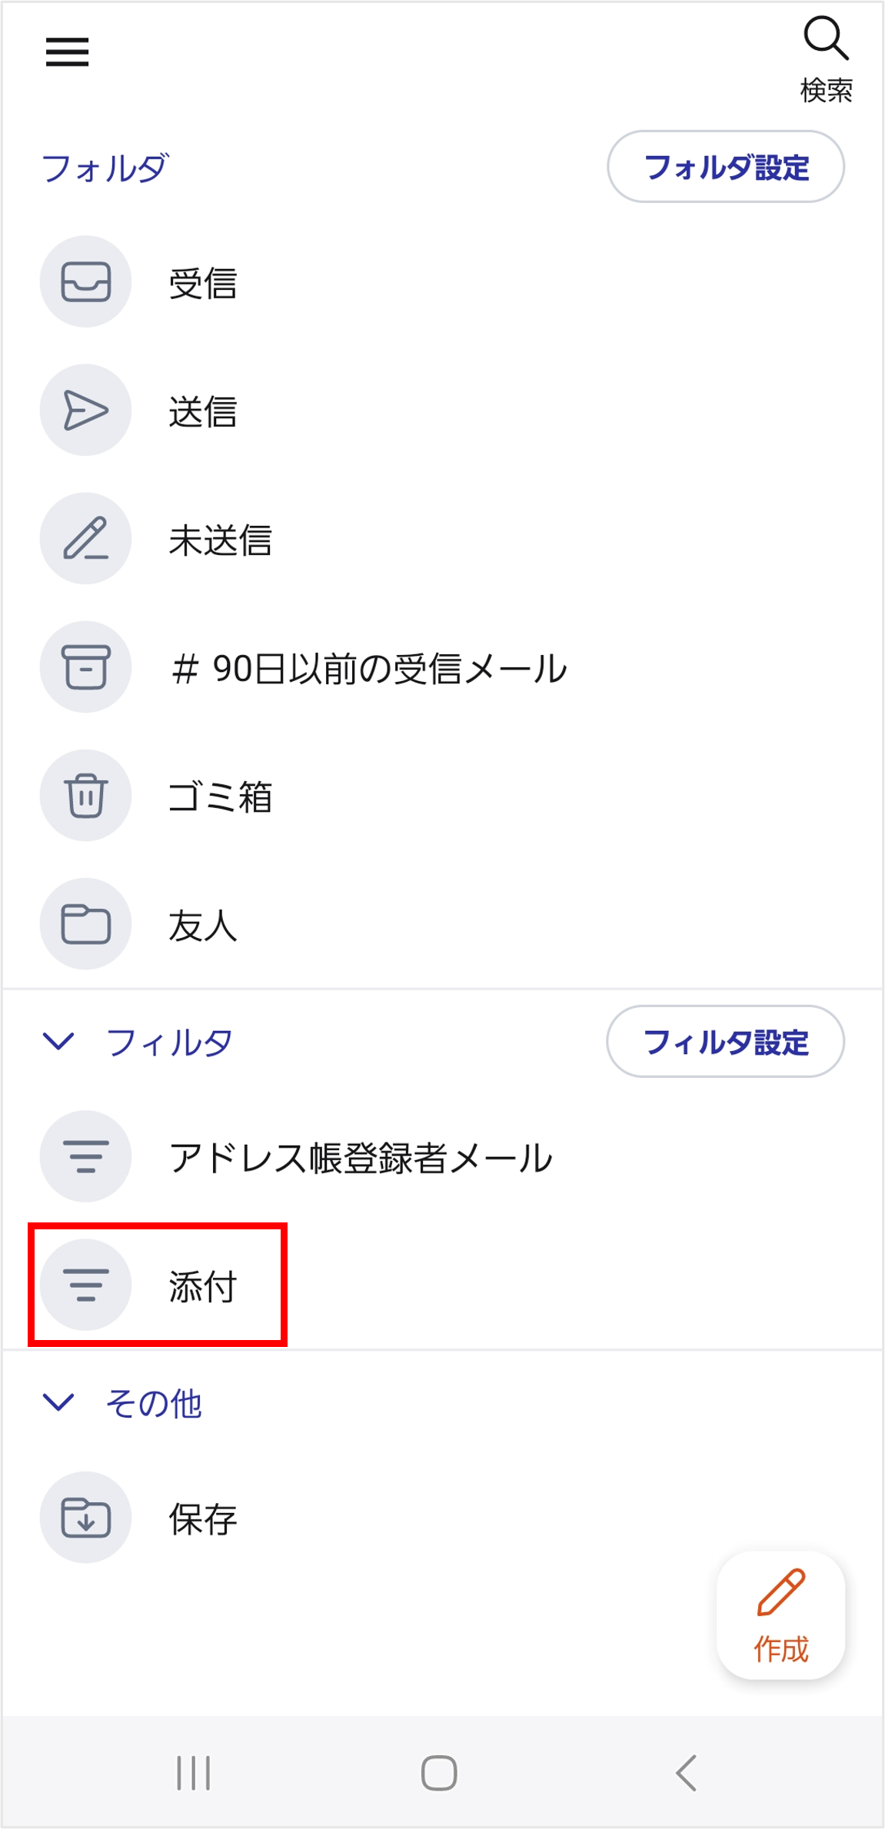Tap the 友人 folder icon
885x1829 pixels.
[85, 923]
